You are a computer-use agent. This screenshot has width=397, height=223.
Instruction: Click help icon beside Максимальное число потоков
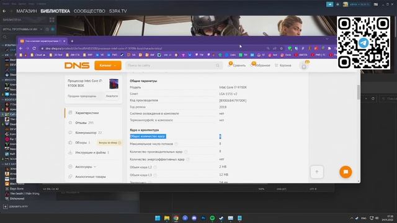(176, 144)
